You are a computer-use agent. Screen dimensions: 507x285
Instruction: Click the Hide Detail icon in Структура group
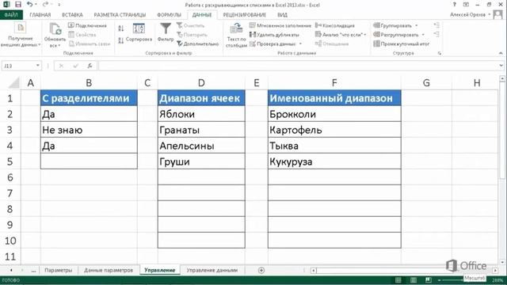pos(436,34)
